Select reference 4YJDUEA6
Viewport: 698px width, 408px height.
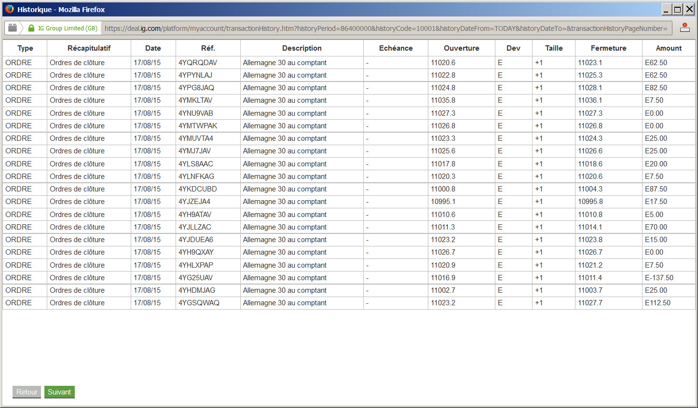click(196, 240)
